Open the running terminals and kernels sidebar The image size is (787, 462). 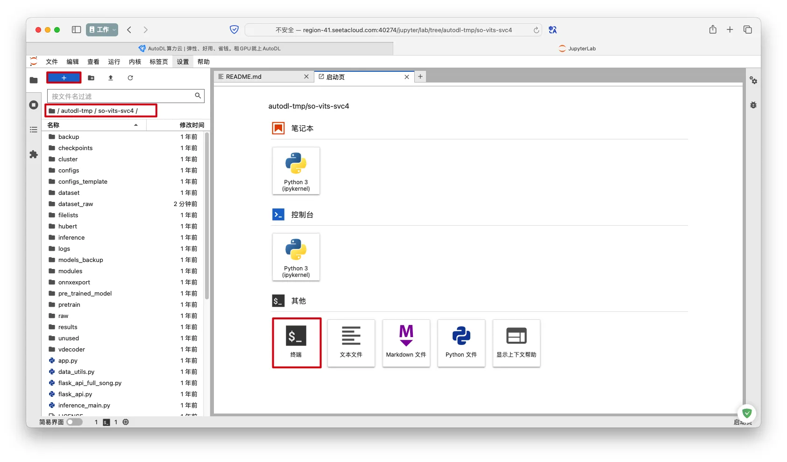click(34, 105)
